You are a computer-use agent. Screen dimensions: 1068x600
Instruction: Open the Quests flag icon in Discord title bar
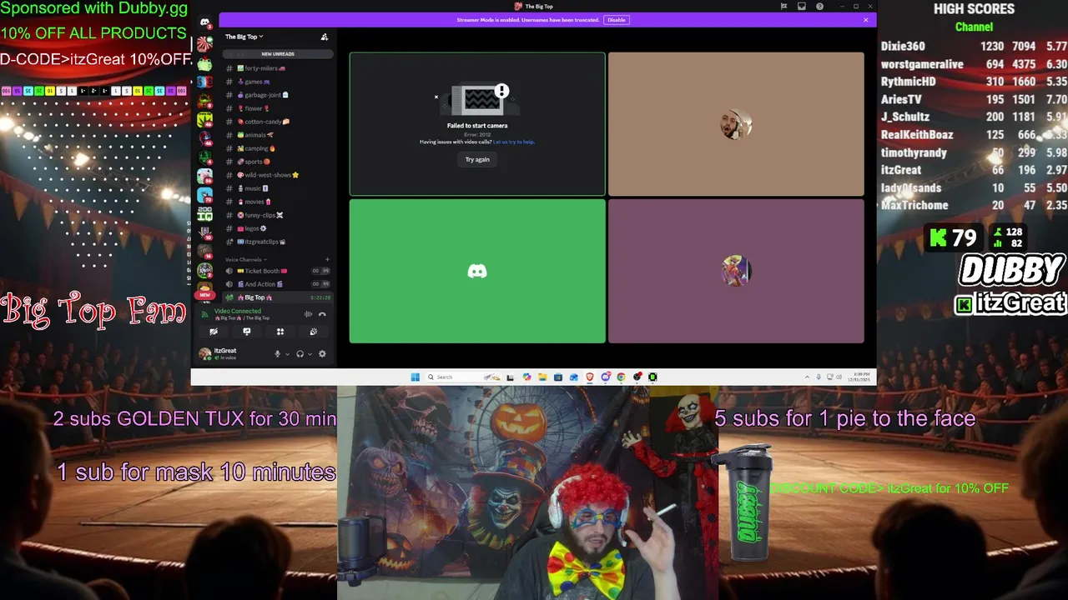click(x=783, y=7)
